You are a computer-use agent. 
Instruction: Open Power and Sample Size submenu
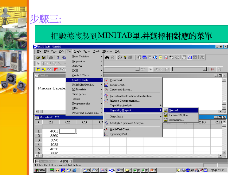[84, 113]
